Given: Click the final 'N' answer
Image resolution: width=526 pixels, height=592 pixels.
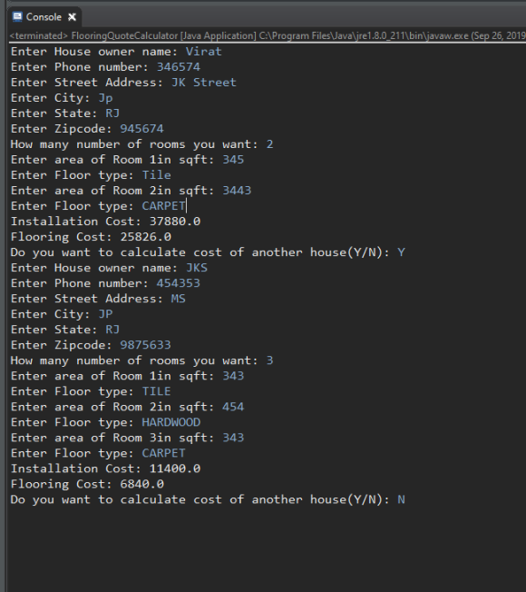Looking at the screenshot, I should (x=401, y=499).
